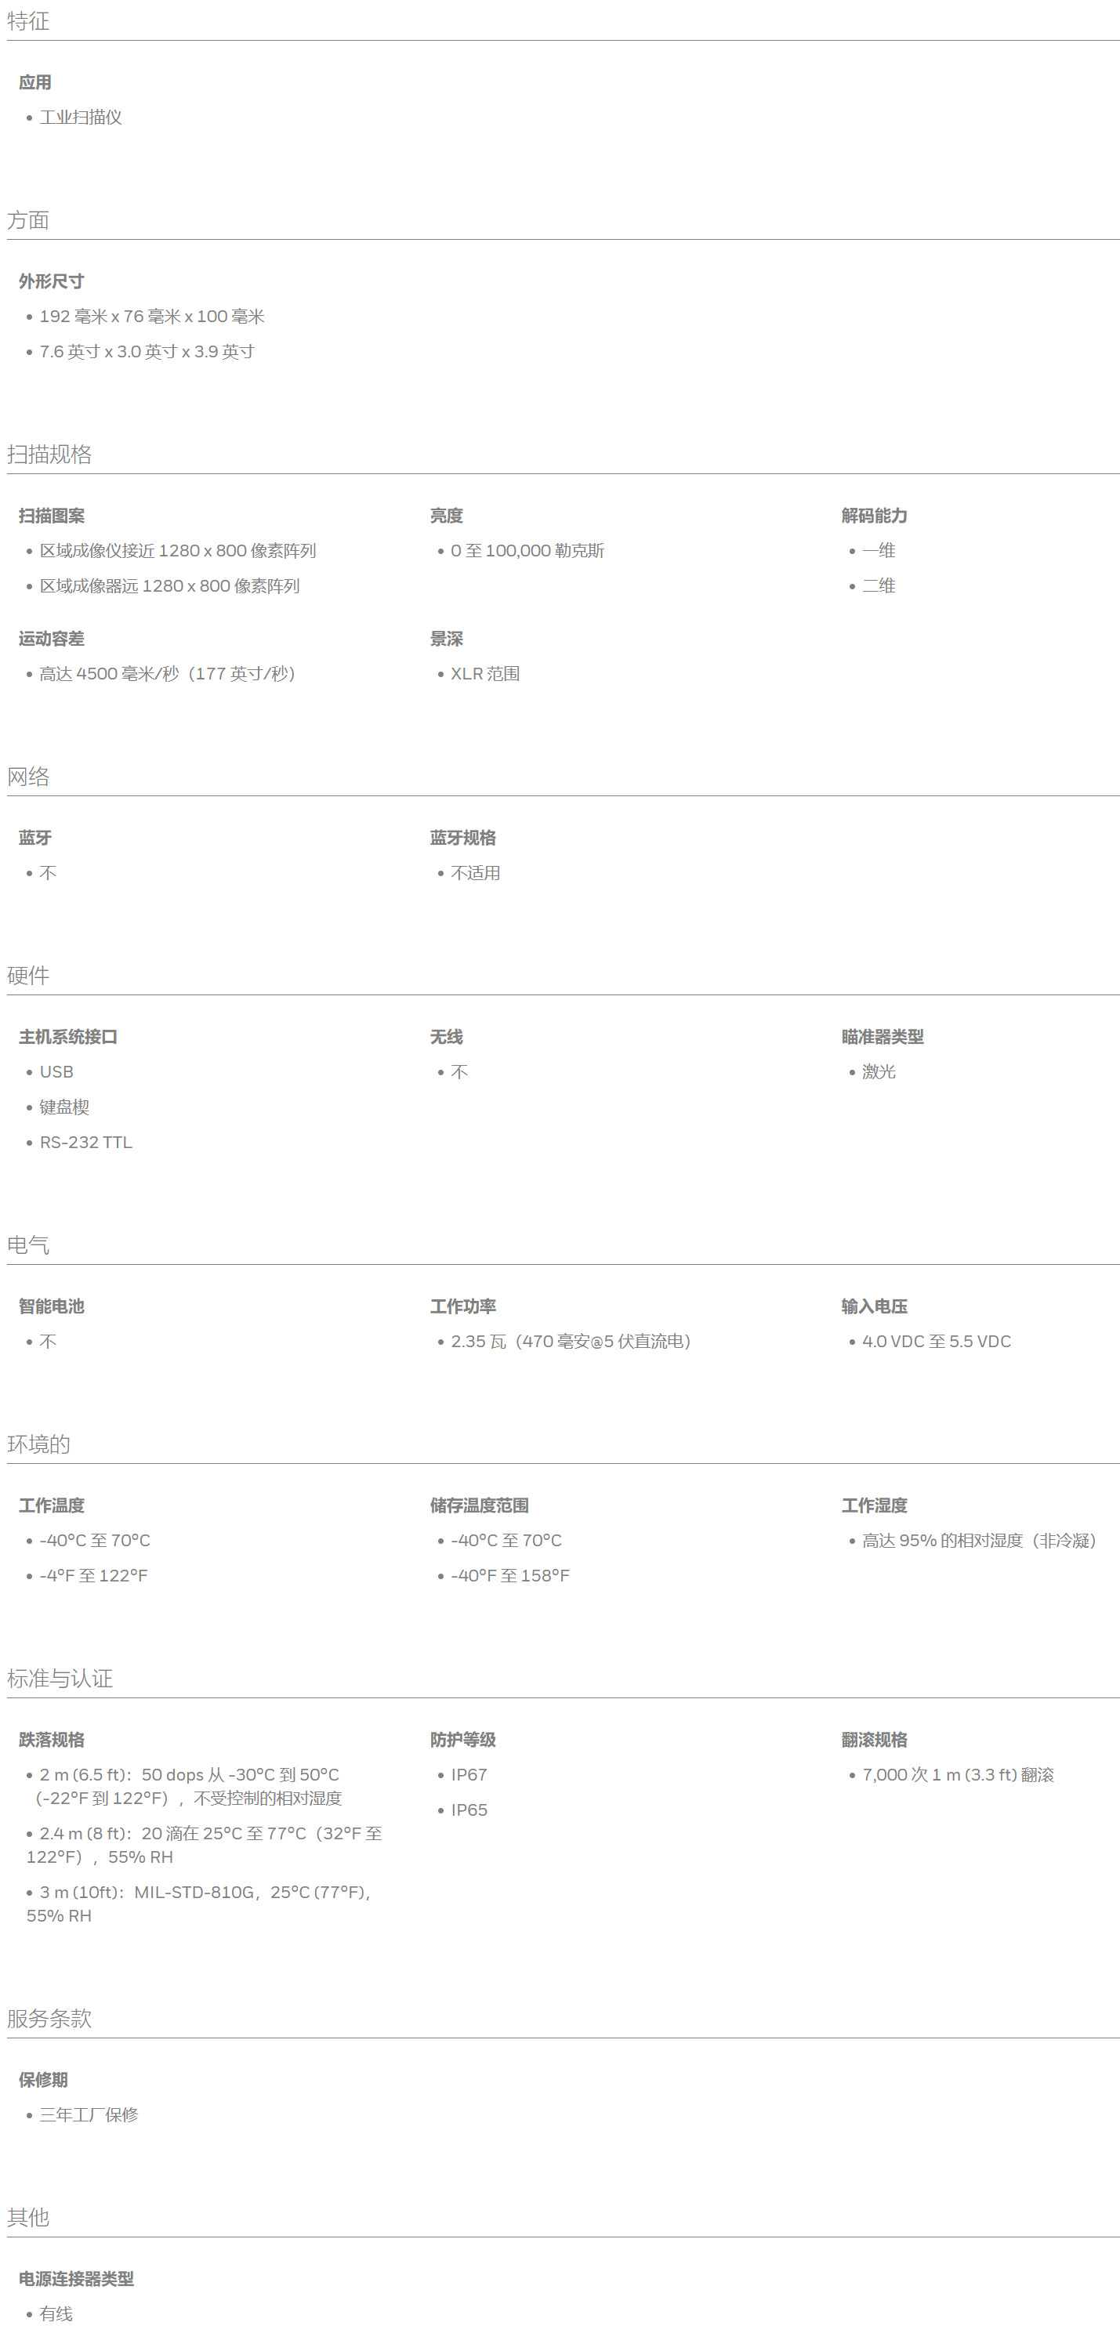Select the IP67 protection rating
Screen dimensions: 1120x2344
[469, 1774]
